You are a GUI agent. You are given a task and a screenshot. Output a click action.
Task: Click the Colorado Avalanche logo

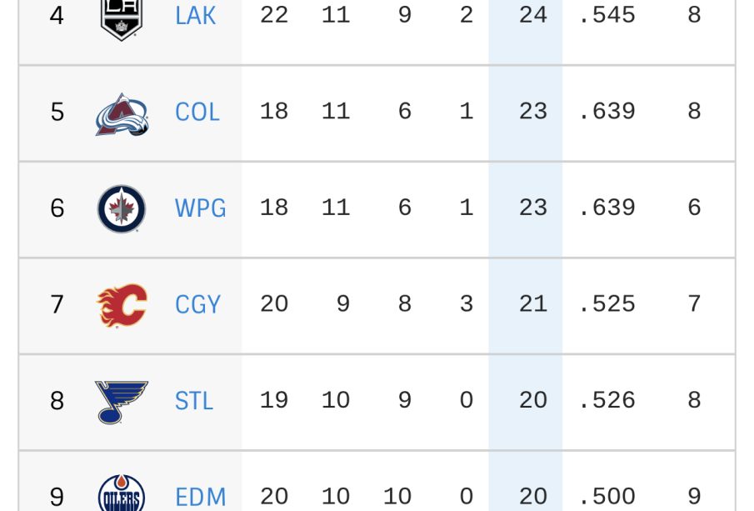tap(122, 114)
